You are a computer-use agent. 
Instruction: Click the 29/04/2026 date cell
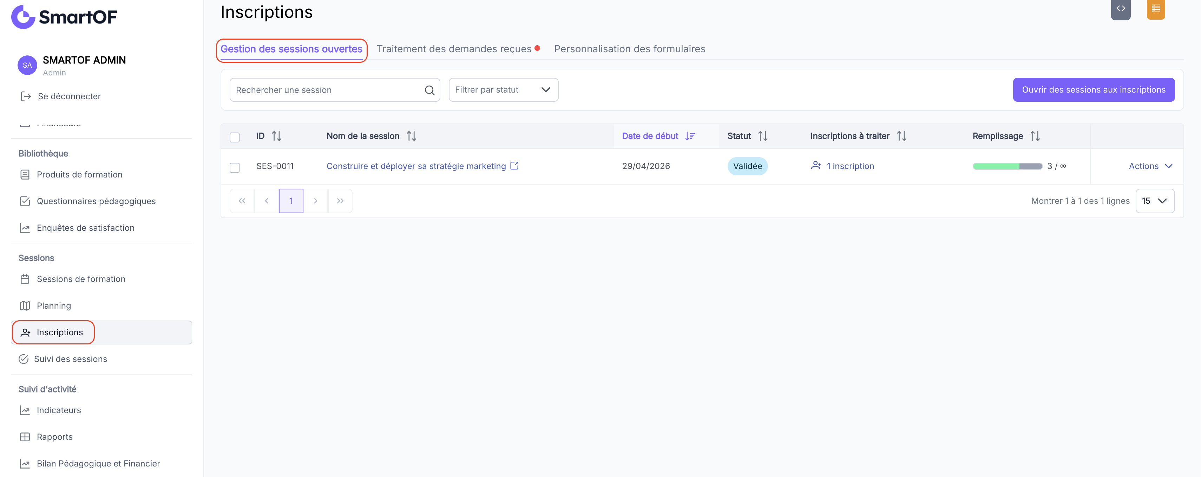coord(646,166)
